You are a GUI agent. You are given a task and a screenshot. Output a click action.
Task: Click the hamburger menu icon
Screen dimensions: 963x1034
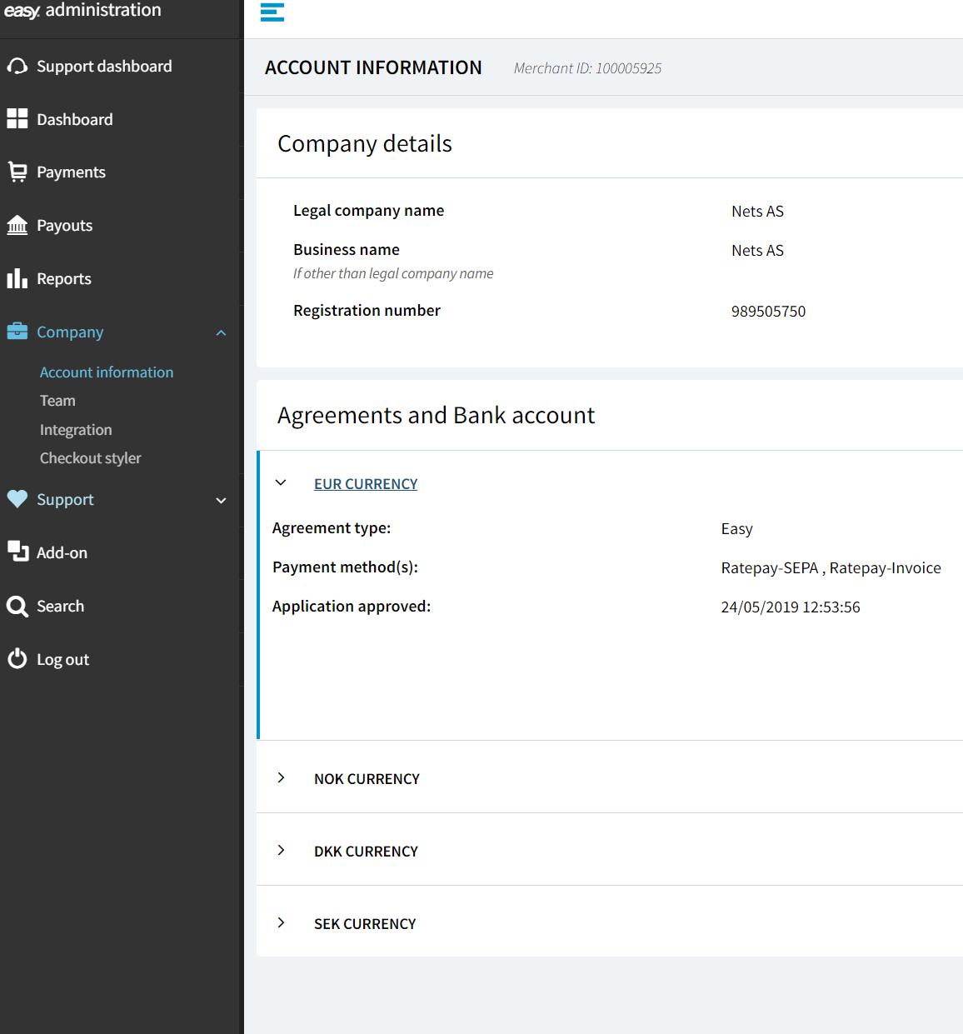[x=272, y=12]
